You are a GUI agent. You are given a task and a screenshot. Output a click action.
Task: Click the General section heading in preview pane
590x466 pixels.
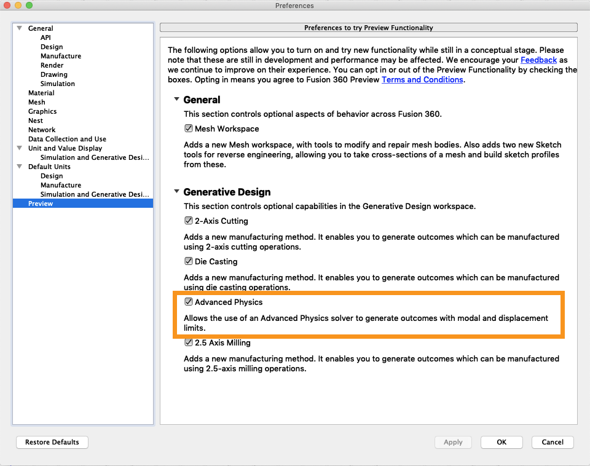pos(202,100)
